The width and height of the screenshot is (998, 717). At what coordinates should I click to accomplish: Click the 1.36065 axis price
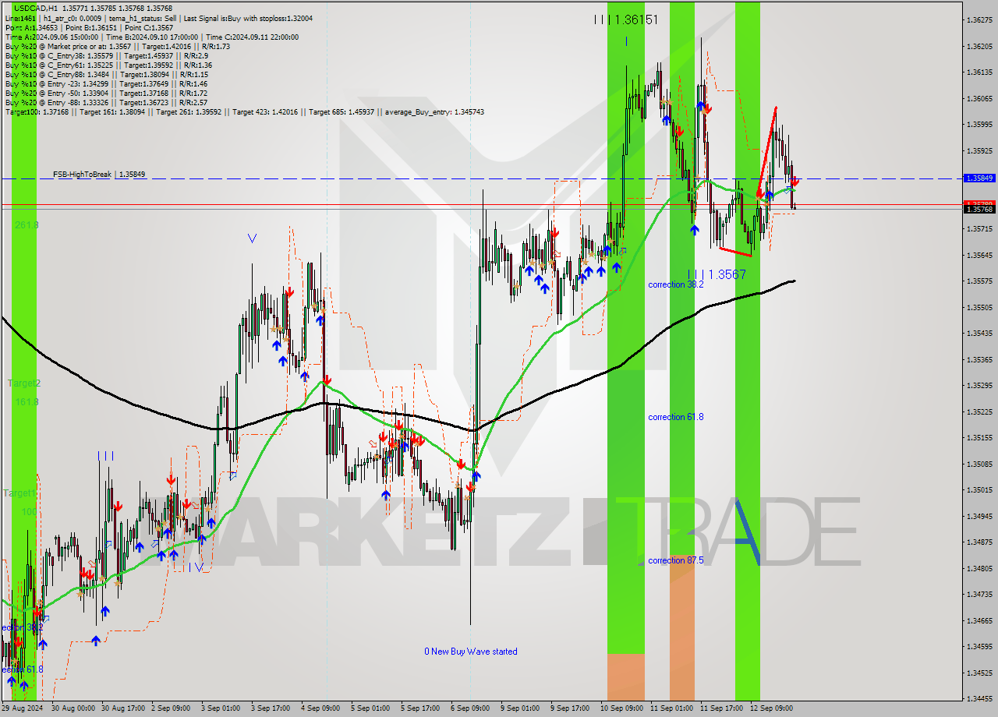click(x=979, y=98)
